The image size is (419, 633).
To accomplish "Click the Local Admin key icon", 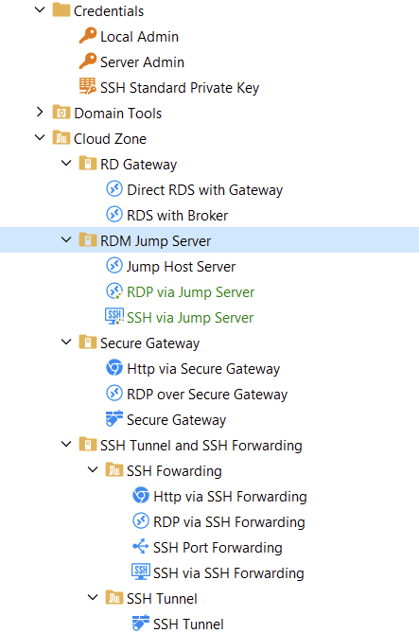I will pos(87,36).
